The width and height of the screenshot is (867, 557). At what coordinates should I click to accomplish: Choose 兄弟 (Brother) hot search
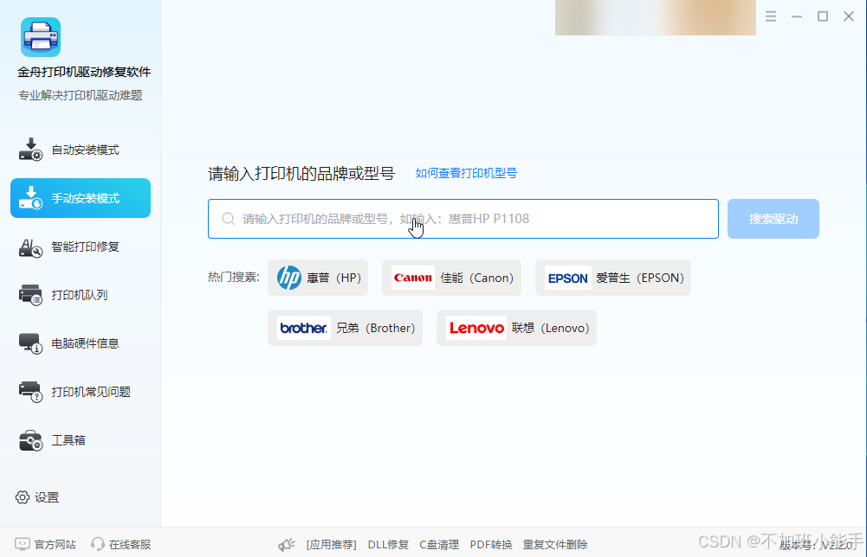pos(345,328)
